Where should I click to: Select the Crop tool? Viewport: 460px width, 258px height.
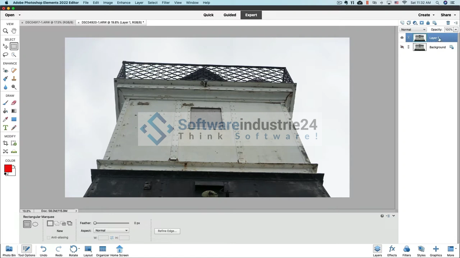tap(5, 143)
